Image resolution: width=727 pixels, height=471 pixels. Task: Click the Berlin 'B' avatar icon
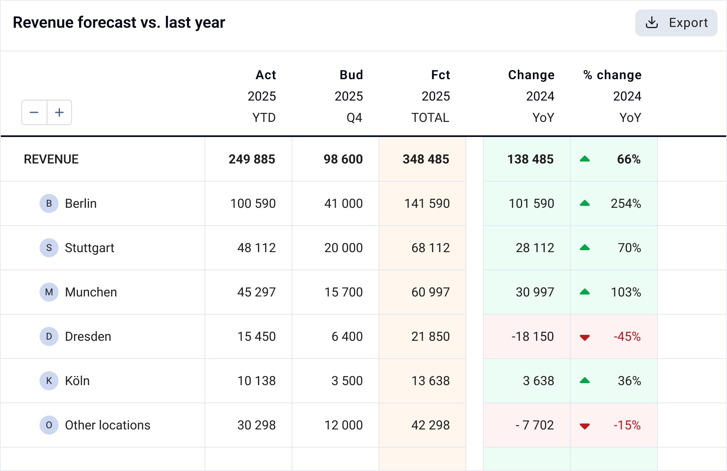tap(49, 203)
